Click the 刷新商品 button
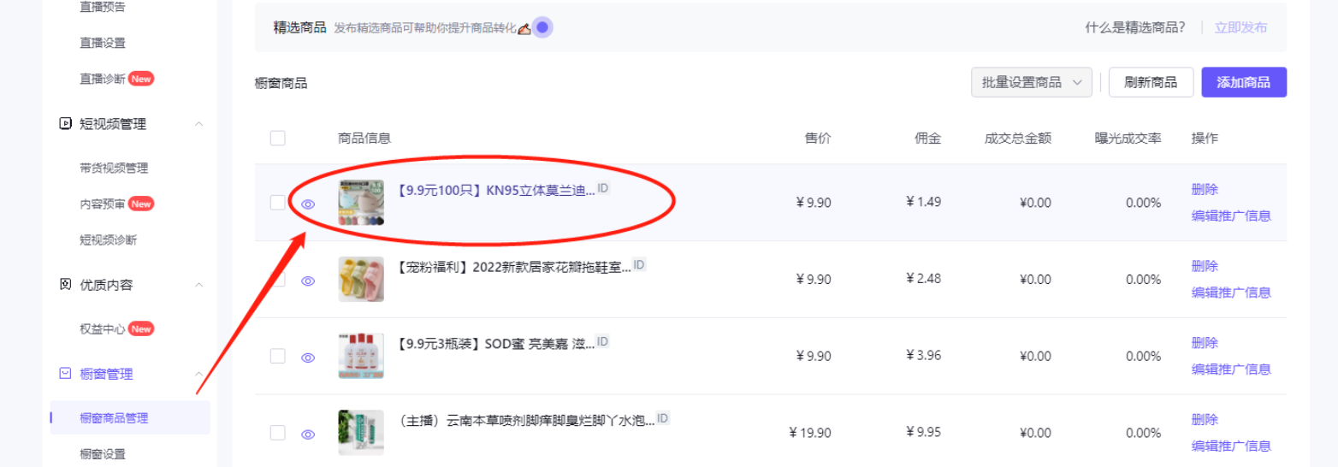The height and width of the screenshot is (467, 1338). [x=1151, y=82]
